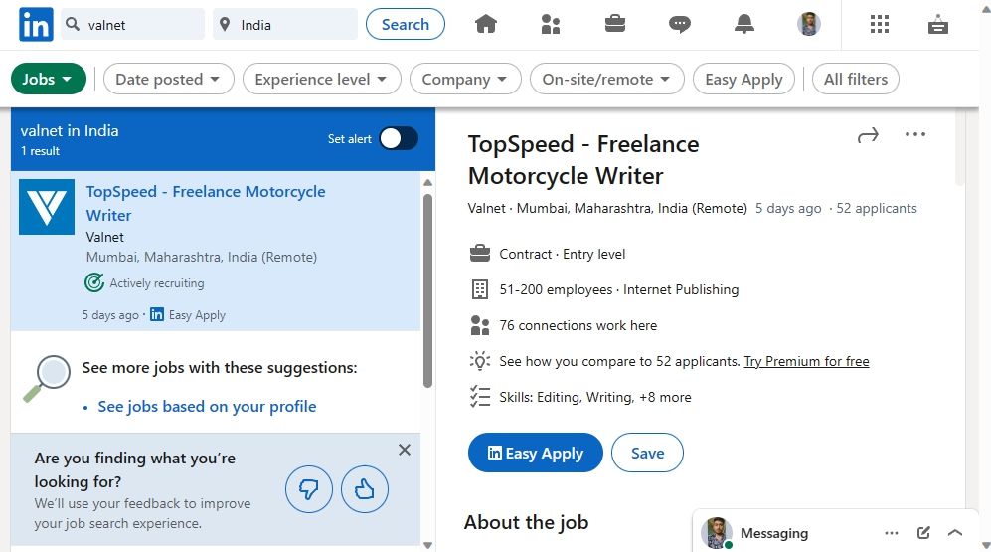The width and height of the screenshot is (991, 552).
Task: Expand the Date posted filter
Action: 168,80
